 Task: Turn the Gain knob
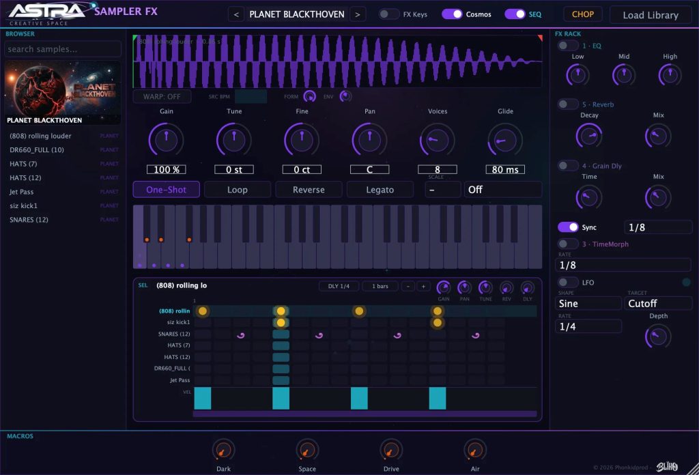[x=167, y=140]
